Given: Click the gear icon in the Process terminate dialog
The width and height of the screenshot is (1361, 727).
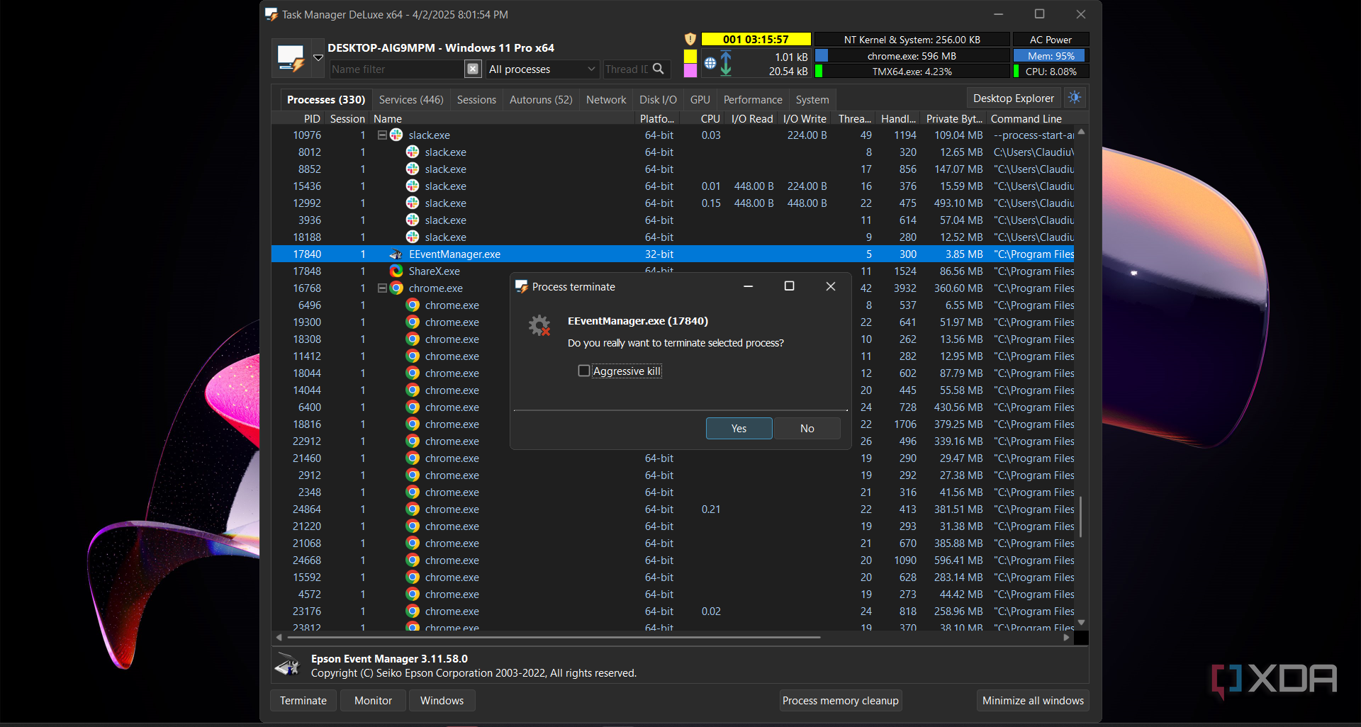Looking at the screenshot, I should [x=539, y=325].
